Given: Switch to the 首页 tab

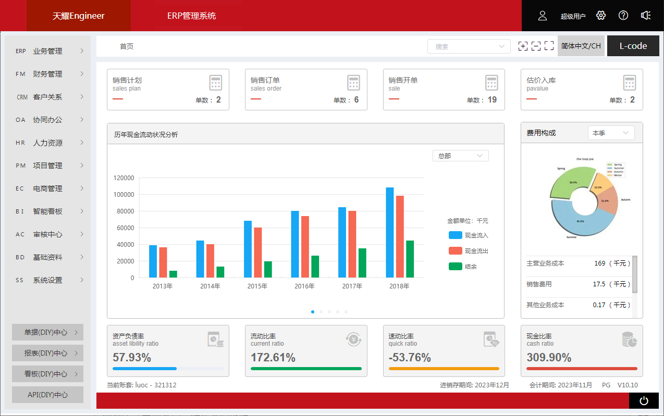Looking at the screenshot, I should [127, 46].
